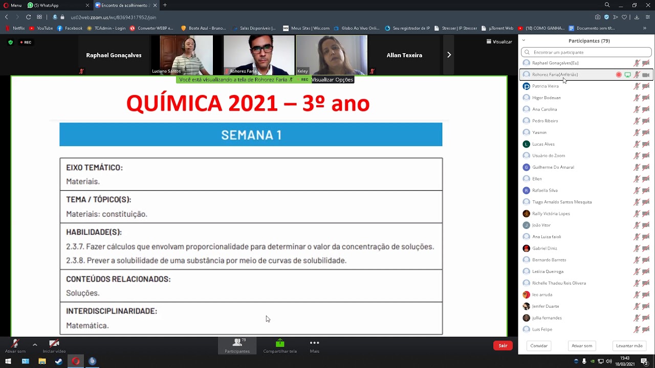Show next video thumbnails with right arrow
Viewport: 655px width, 368px height.
(x=449, y=55)
